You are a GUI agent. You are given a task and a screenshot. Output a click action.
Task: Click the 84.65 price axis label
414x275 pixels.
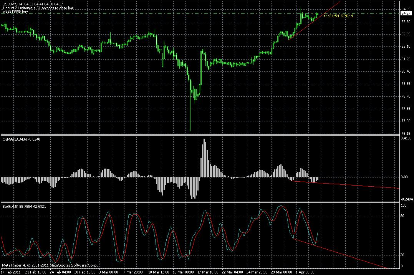click(x=406, y=9)
